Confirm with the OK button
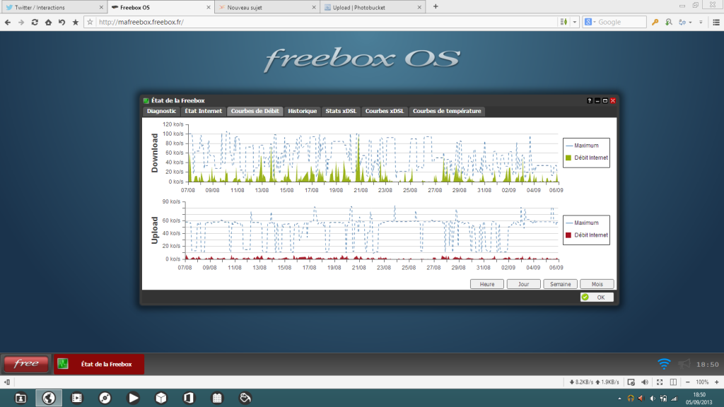The height and width of the screenshot is (407, 724). [597, 297]
